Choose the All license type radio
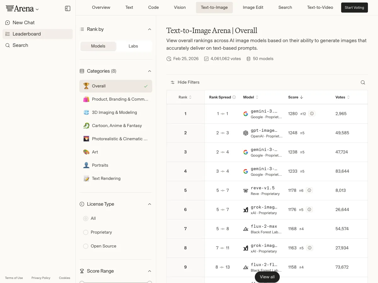 (x=86, y=218)
